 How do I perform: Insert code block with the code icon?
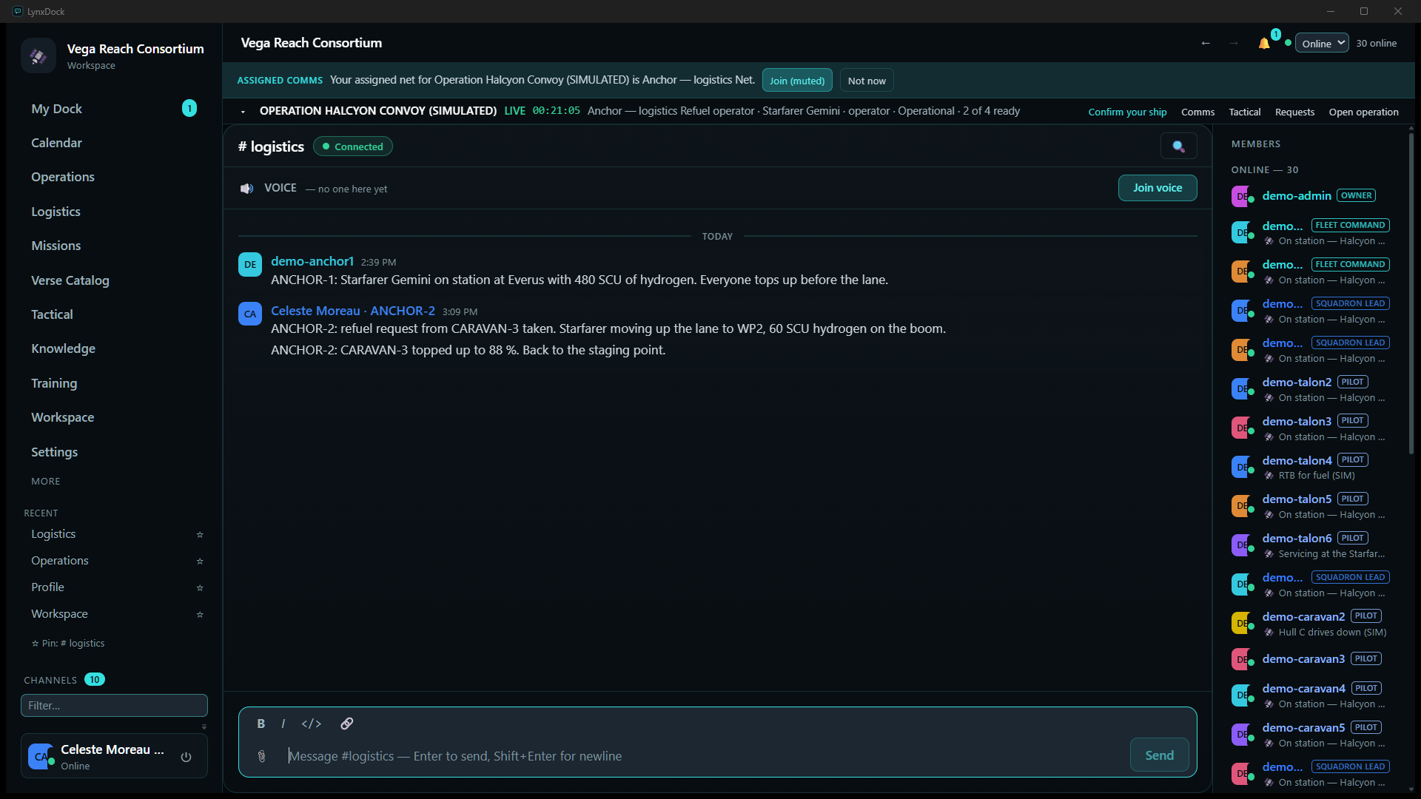(x=312, y=724)
